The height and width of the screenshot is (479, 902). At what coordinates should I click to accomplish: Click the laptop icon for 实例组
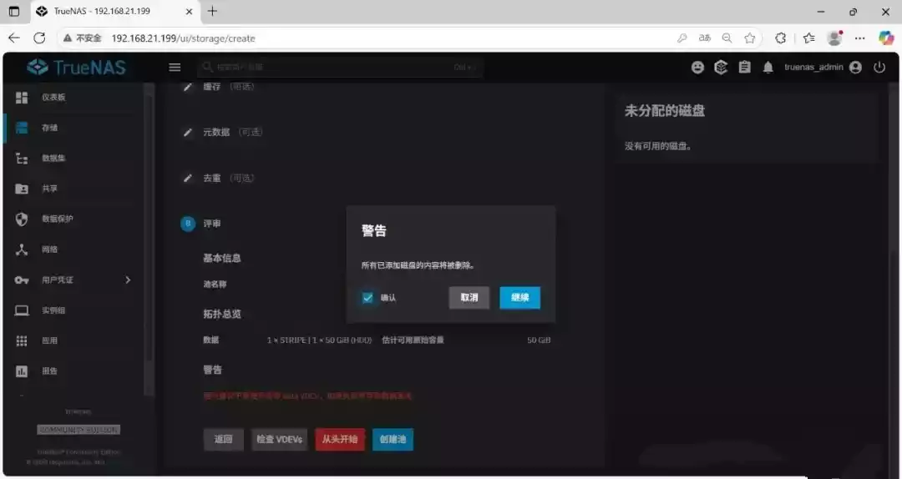(22, 310)
